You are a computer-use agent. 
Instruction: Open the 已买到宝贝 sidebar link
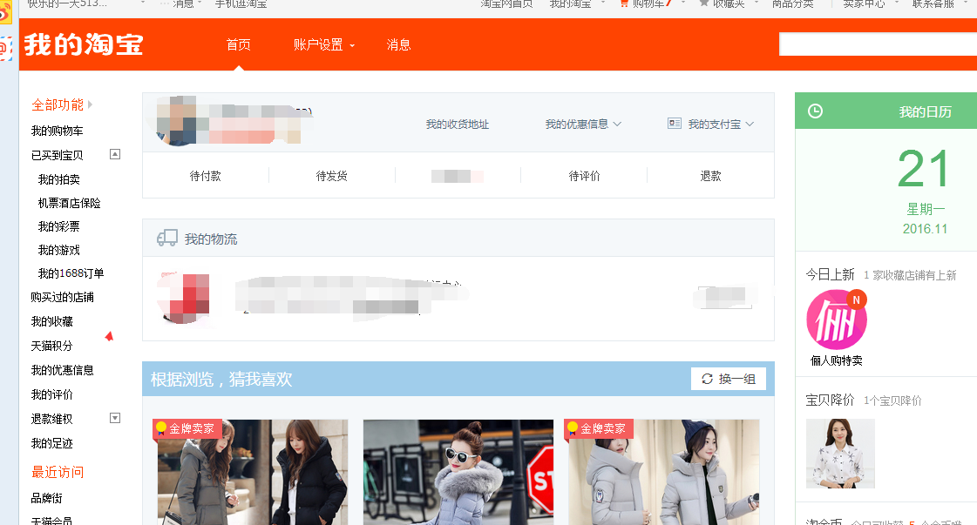point(57,155)
